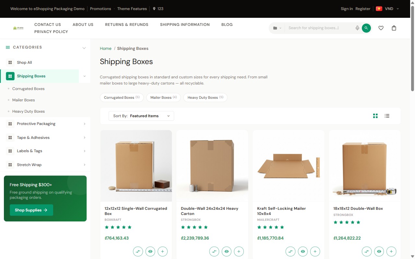
Task: Expand the Stretch Wrap category arrow
Action: tap(85, 165)
